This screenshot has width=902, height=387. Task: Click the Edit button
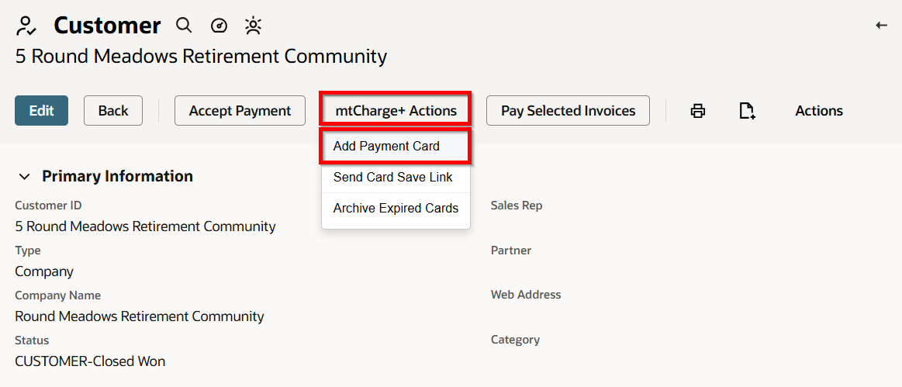pyautogui.click(x=41, y=110)
